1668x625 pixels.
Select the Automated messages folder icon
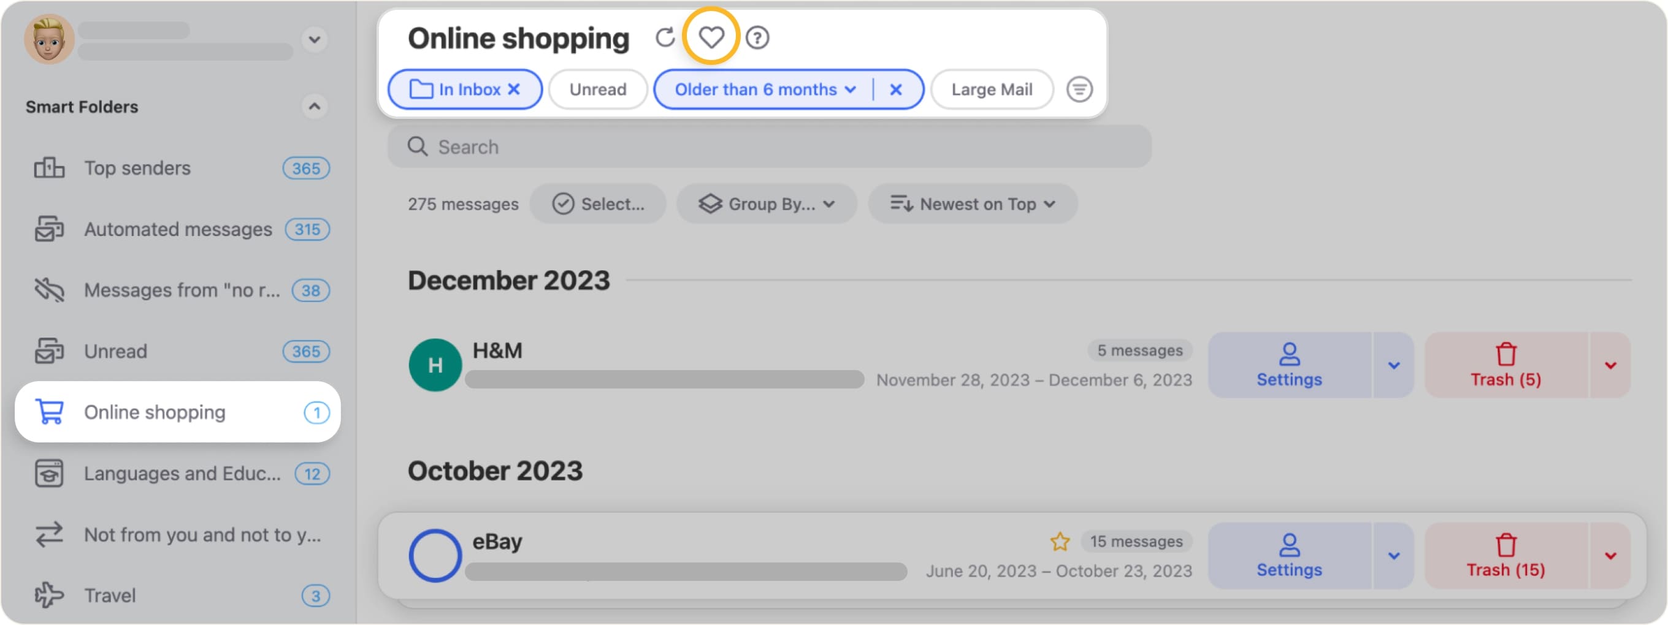click(x=50, y=229)
